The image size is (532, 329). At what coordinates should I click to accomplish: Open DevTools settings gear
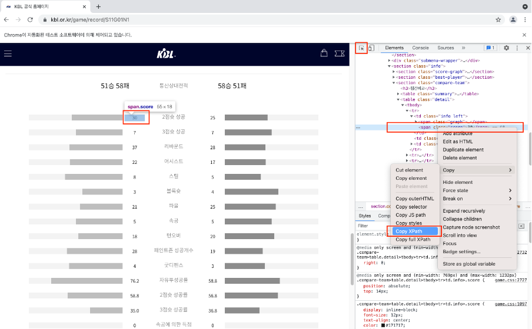pos(506,48)
